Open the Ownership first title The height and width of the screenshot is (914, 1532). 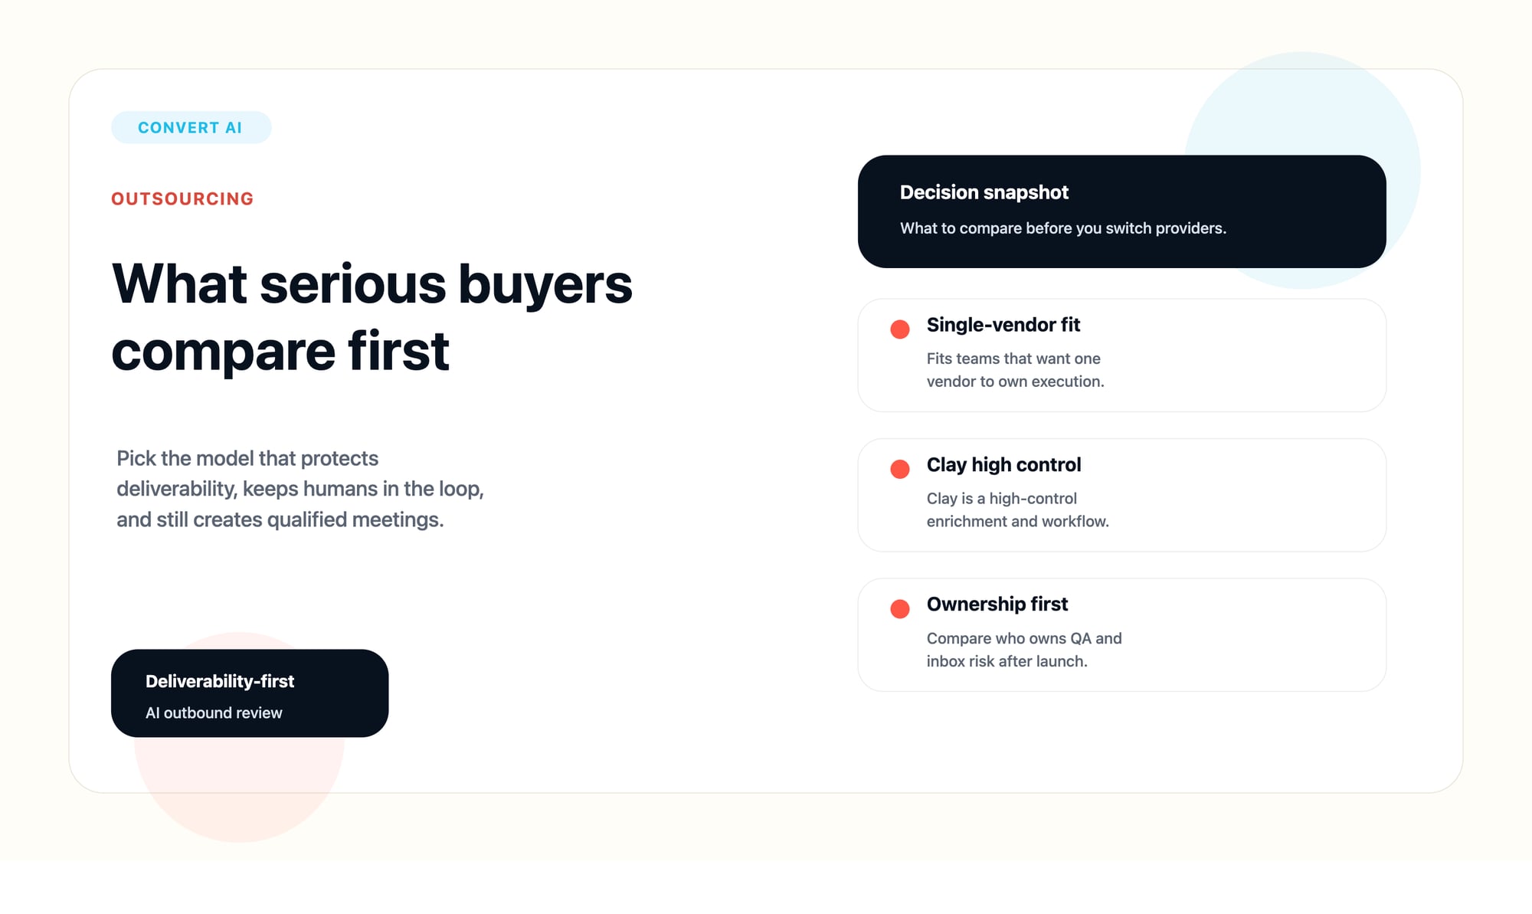(997, 604)
